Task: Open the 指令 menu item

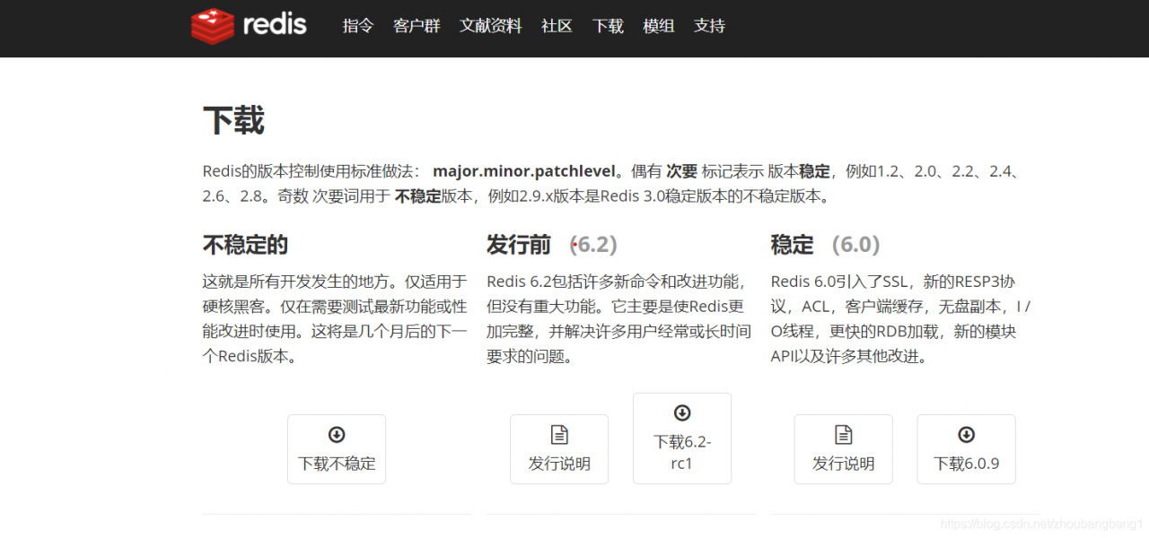Action: pos(358,26)
